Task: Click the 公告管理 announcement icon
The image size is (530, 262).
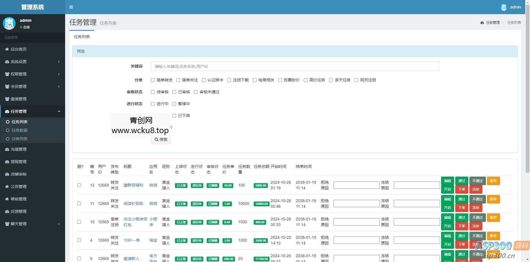Action: tap(7, 187)
